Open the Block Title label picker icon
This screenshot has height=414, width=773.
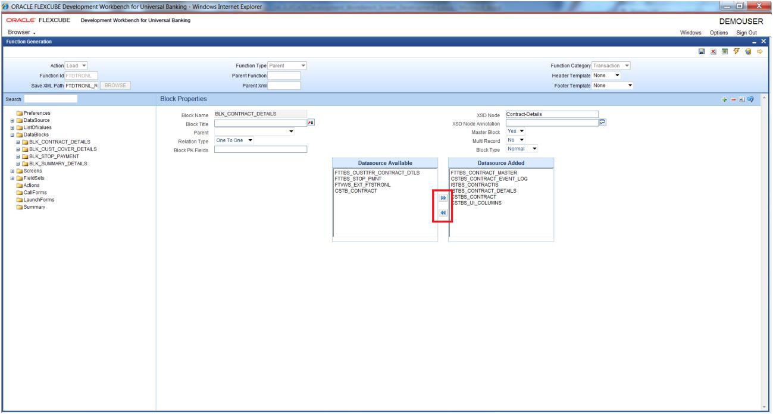click(x=310, y=123)
